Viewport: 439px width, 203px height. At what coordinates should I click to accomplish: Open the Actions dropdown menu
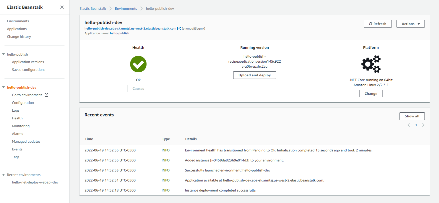coord(410,24)
